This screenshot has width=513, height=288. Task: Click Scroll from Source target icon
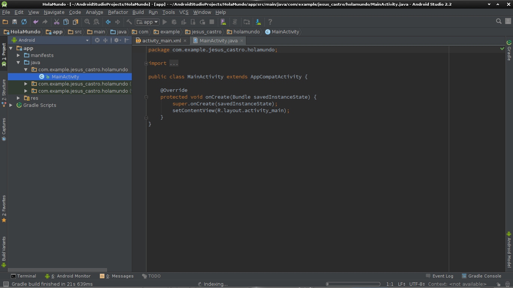(x=97, y=40)
